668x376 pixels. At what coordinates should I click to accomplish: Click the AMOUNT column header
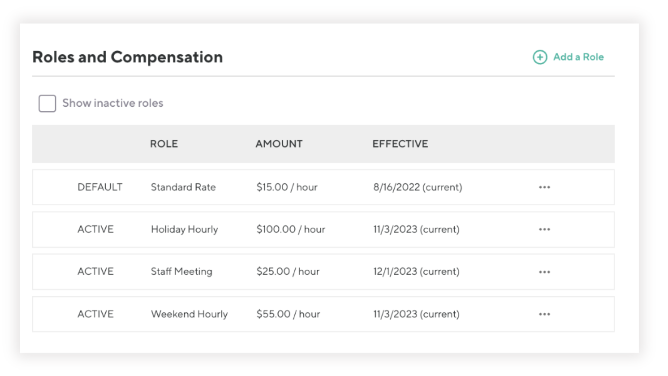pos(279,144)
